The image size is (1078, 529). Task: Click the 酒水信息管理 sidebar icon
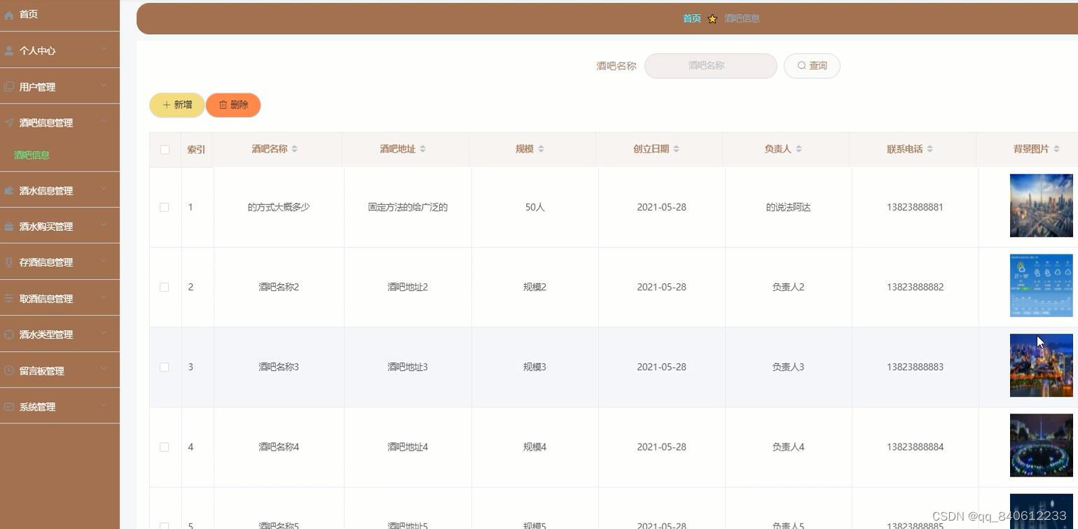(9, 190)
